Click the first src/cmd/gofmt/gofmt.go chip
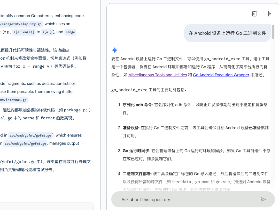 [30, 135]
